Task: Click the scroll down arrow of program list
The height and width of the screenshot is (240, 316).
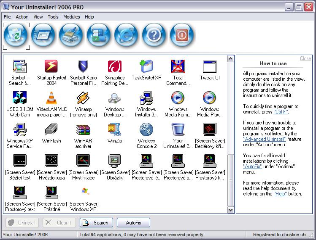Action: click(230, 210)
